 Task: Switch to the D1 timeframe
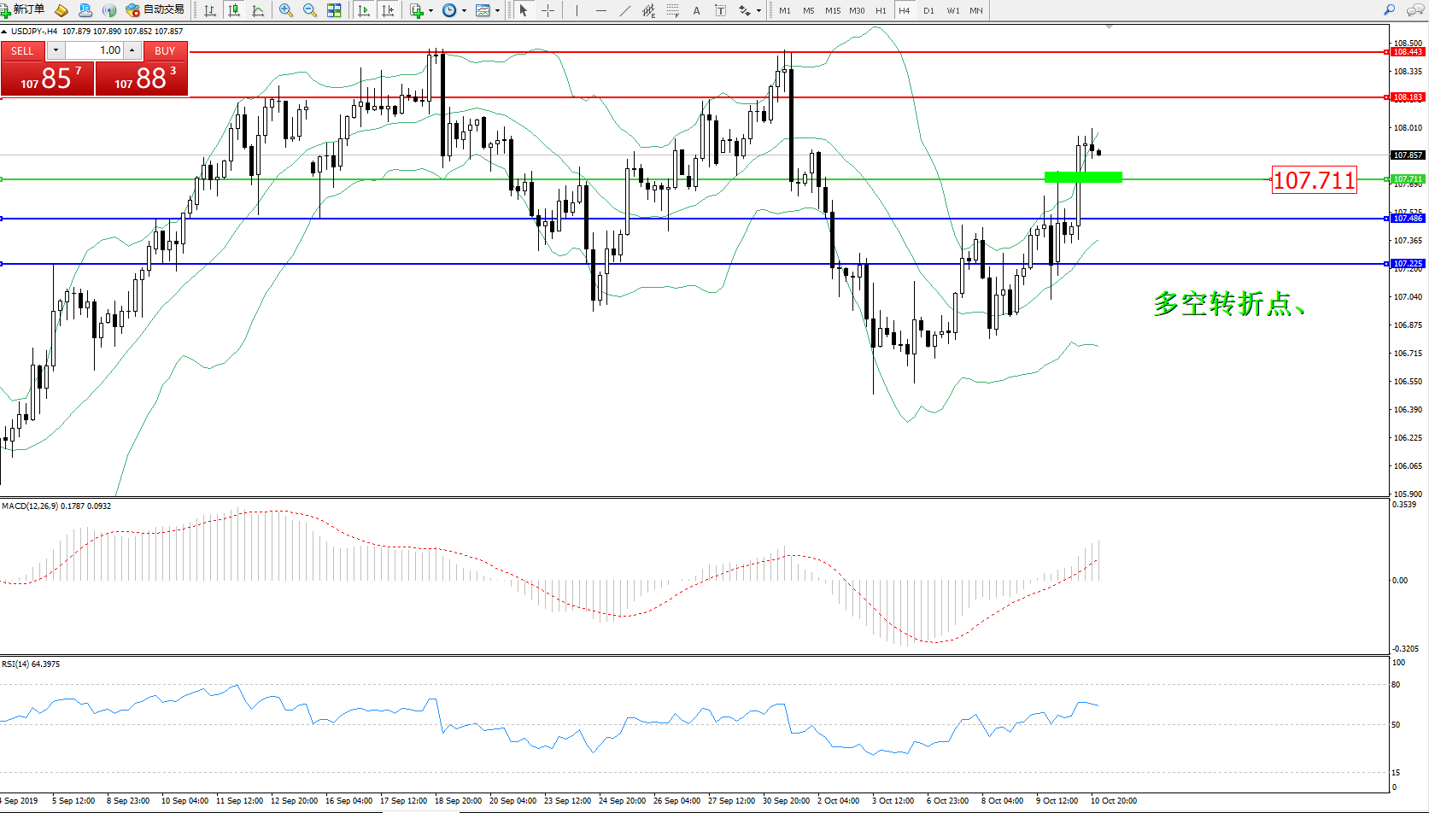click(x=928, y=10)
